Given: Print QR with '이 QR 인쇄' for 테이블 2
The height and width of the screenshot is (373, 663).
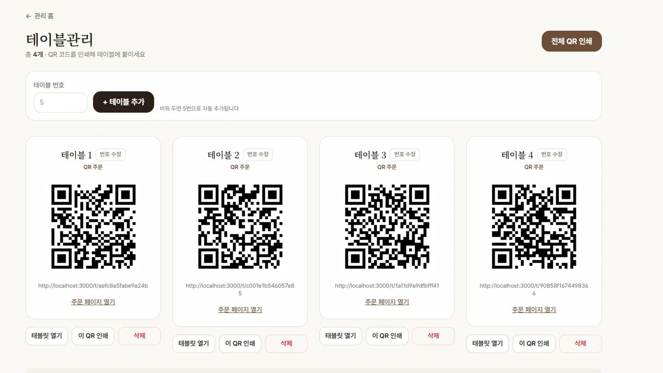Looking at the screenshot, I should pos(240,344).
